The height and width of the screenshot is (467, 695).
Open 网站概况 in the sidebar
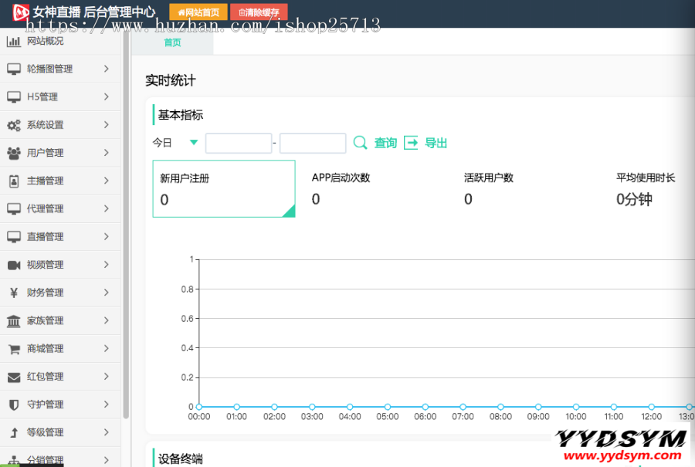pos(45,41)
